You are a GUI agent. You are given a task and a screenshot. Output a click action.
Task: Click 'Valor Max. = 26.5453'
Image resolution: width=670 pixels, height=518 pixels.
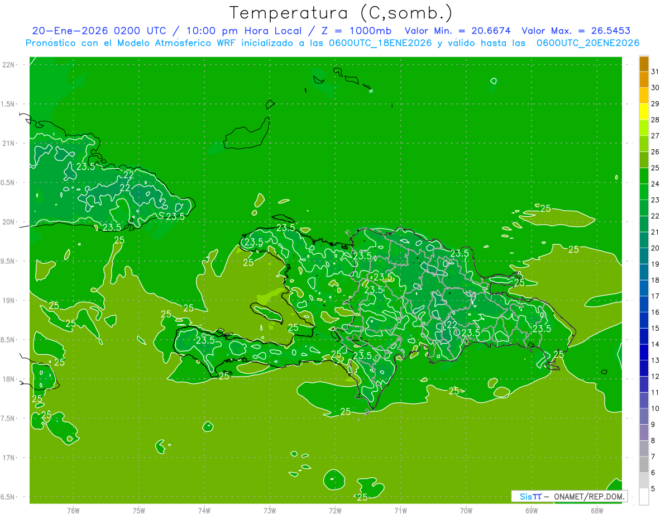pos(576,31)
